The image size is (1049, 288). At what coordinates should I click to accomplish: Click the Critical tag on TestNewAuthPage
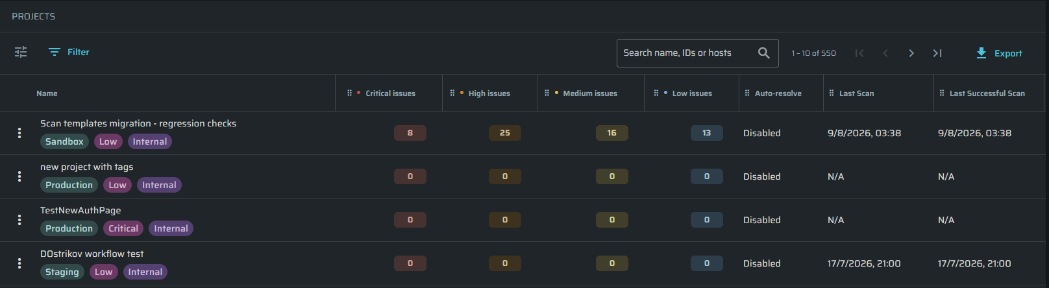pyautogui.click(x=123, y=228)
